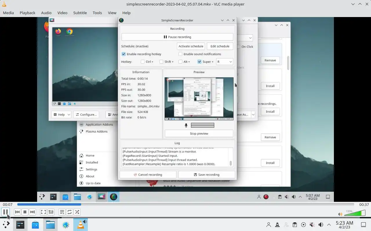Toggle the VLC playlist view

[62, 212]
